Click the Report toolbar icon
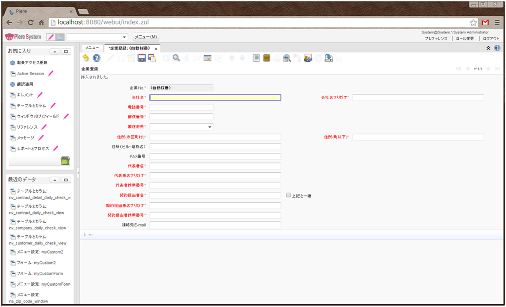The width and height of the screenshot is (506, 307). 256,58
